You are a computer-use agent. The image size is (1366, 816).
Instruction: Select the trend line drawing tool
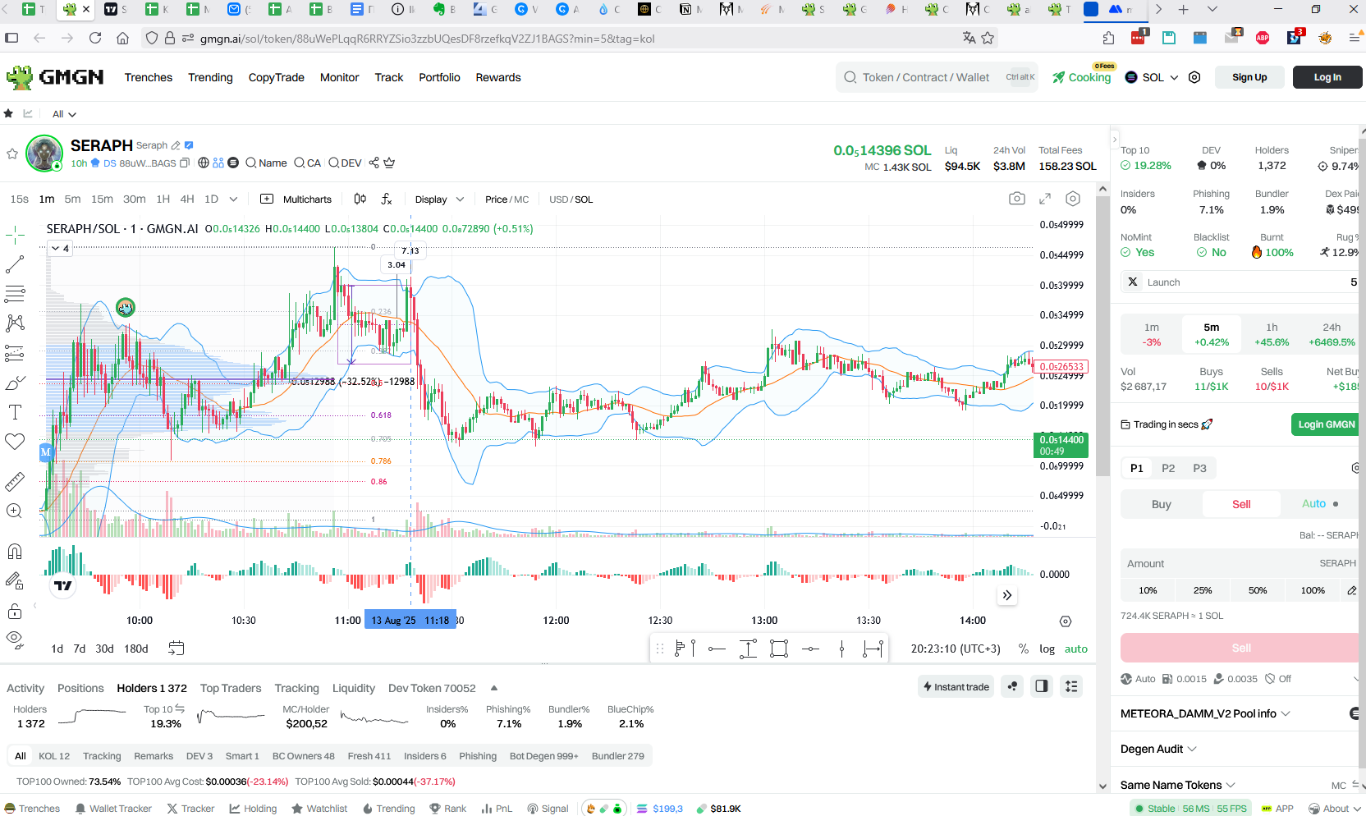(15, 264)
